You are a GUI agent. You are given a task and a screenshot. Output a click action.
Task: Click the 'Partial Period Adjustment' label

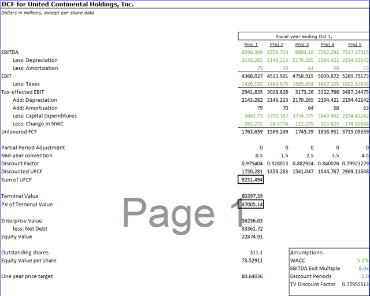click(33, 148)
